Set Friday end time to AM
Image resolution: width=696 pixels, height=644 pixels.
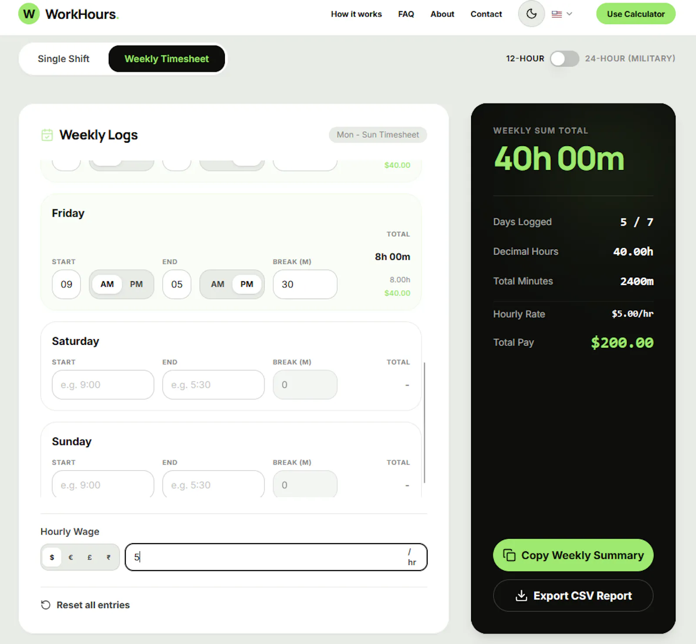click(x=217, y=284)
